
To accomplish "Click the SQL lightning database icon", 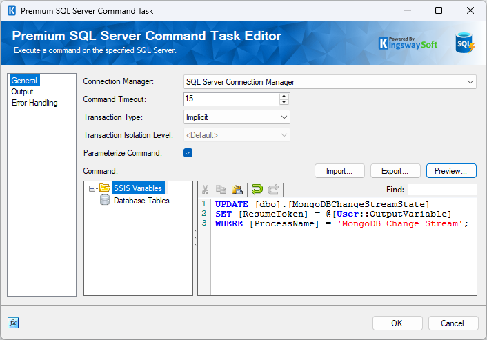I will 464,43.
